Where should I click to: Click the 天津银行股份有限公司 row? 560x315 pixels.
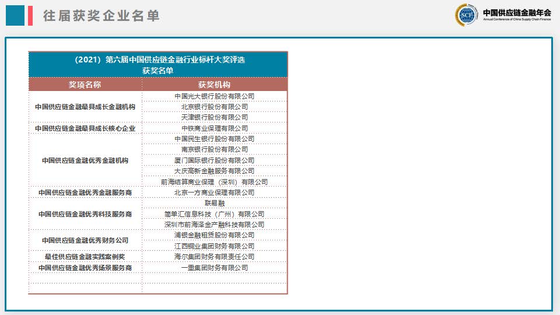(214, 117)
